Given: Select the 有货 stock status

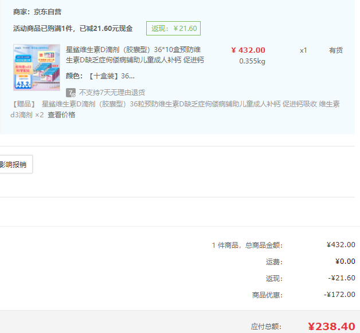Looking at the screenshot, I should (x=336, y=50).
